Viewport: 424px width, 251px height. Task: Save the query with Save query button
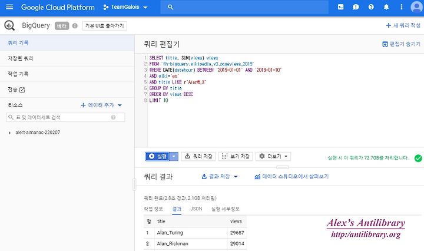tap(198, 156)
